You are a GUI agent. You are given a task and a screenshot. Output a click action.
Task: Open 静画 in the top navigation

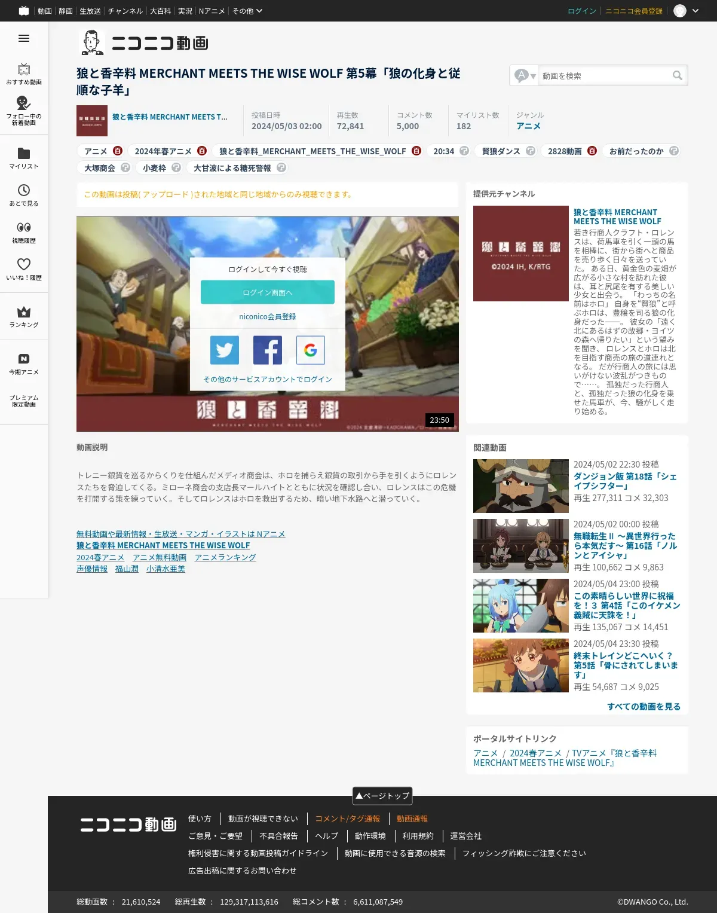click(66, 11)
